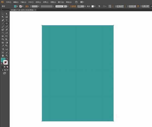Open the fill color dropdown in control bar

tap(18, 6)
